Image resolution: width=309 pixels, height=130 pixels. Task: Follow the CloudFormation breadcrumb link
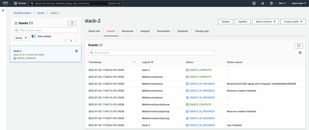click(22, 13)
